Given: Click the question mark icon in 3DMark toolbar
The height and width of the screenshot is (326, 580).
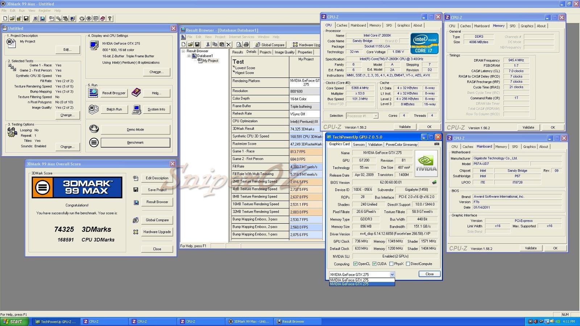Looking at the screenshot, I should pyautogui.click(x=109, y=18).
